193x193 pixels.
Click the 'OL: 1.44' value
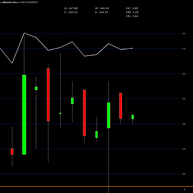(132, 16)
